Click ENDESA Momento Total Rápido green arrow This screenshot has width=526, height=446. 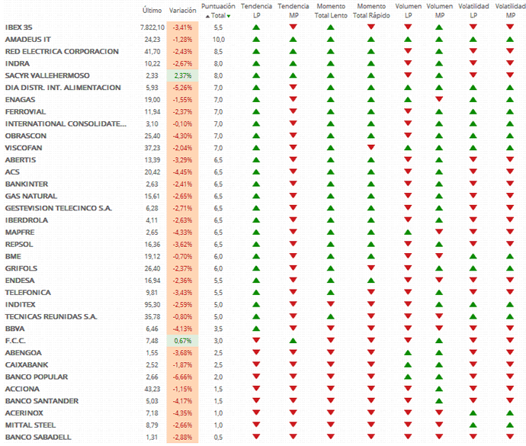click(371, 281)
